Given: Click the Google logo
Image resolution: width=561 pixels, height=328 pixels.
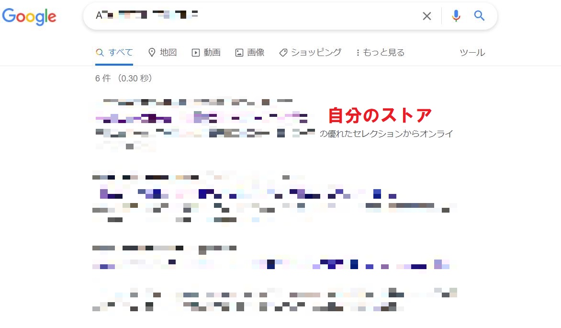Looking at the screenshot, I should click(29, 16).
